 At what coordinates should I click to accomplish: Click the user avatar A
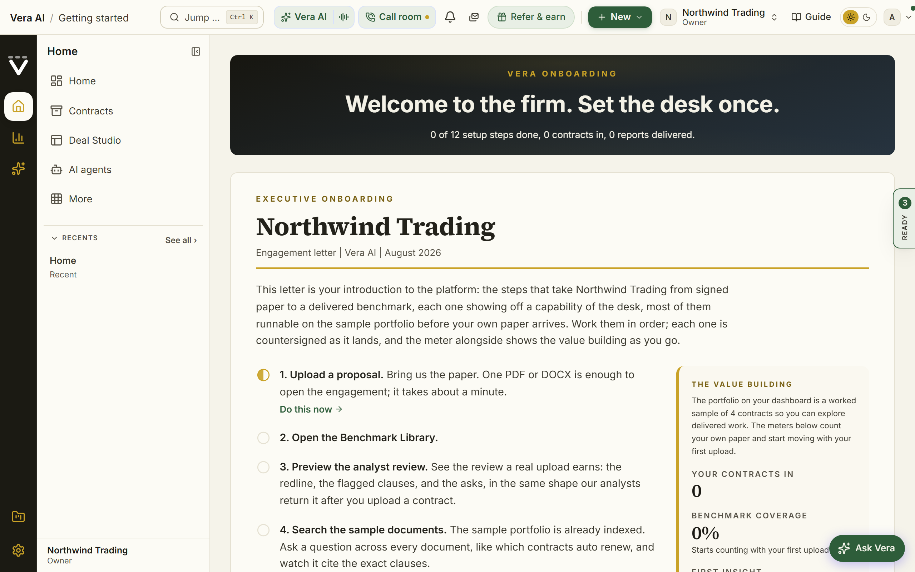(x=892, y=18)
